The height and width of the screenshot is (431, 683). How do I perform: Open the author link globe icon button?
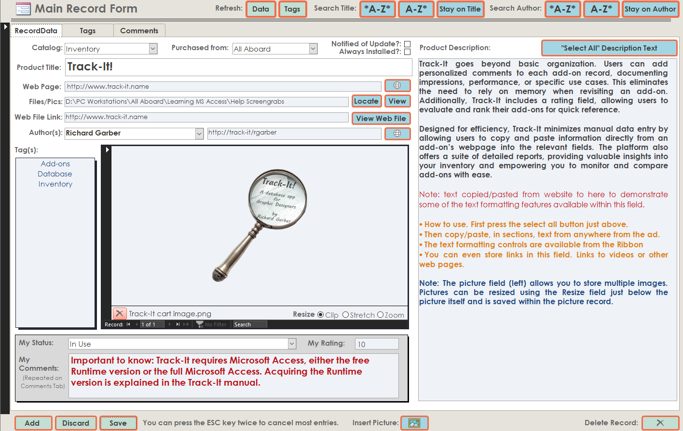(397, 134)
